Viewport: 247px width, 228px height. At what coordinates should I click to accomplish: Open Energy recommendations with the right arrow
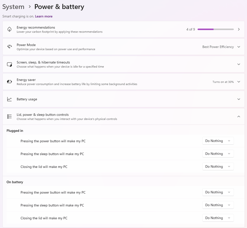239,30
